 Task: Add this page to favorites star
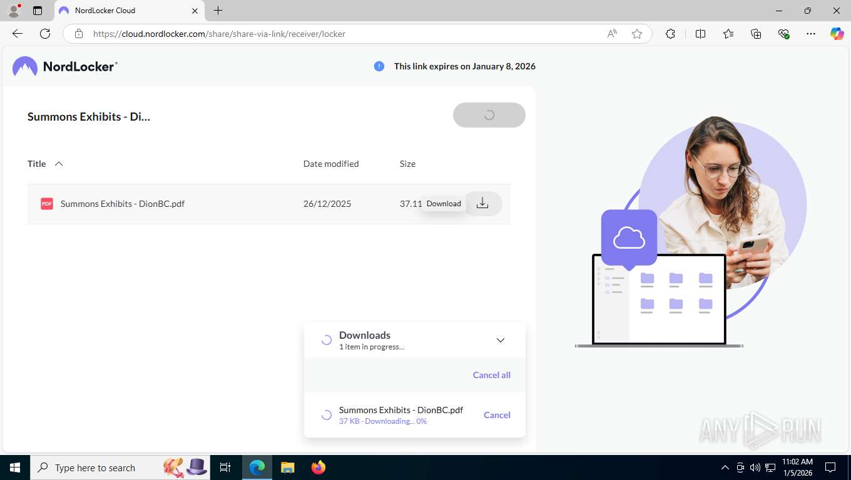coord(637,34)
